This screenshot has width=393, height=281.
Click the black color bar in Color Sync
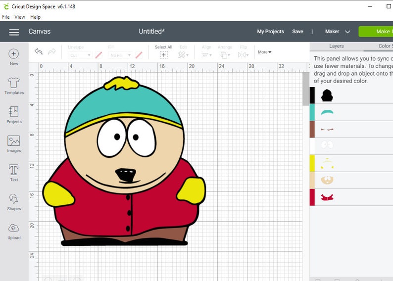(x=312, y=95)
